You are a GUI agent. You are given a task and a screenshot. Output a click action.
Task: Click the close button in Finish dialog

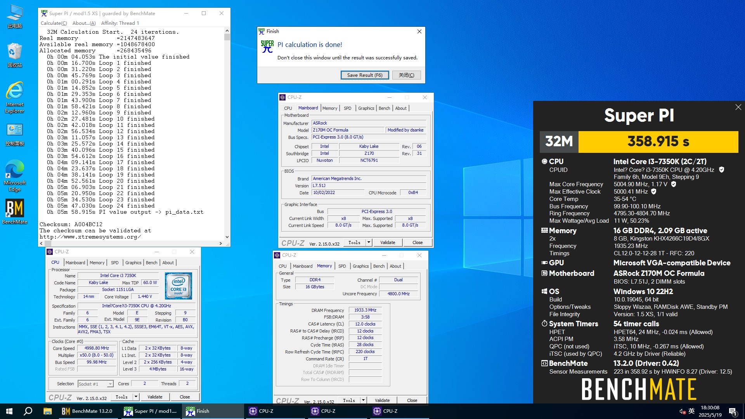pyautogui.click(x=406, y=75)
